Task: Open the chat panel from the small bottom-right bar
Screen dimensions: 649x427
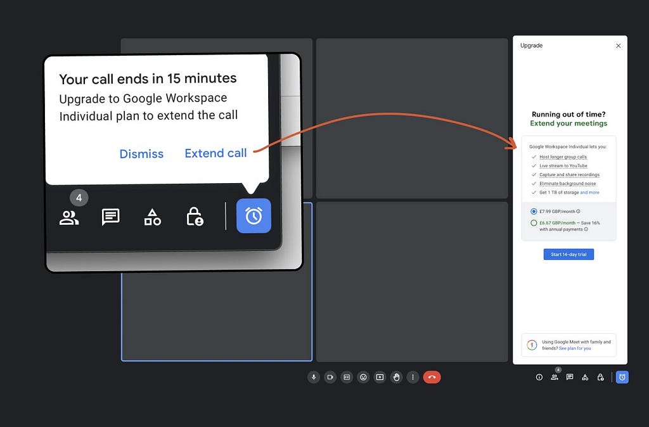Action: click(x=570, y=377)
